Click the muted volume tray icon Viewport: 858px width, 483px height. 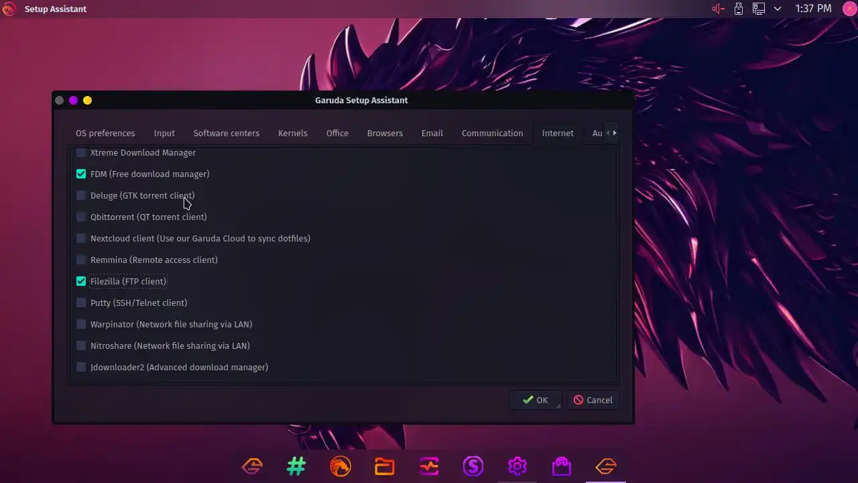719,9
